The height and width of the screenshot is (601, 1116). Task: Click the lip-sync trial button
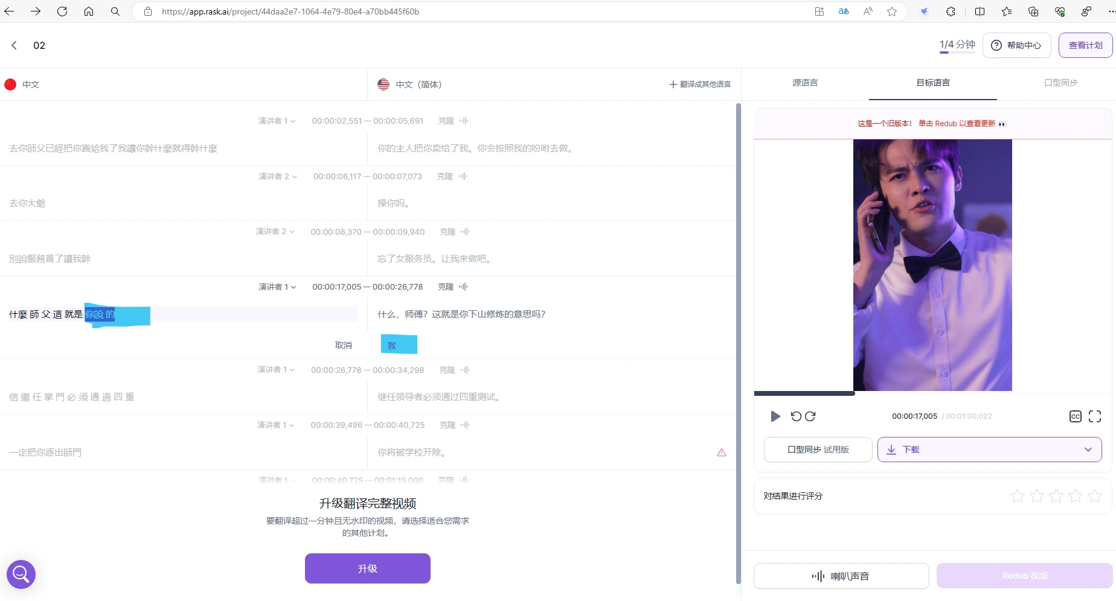tap(818, 450)
